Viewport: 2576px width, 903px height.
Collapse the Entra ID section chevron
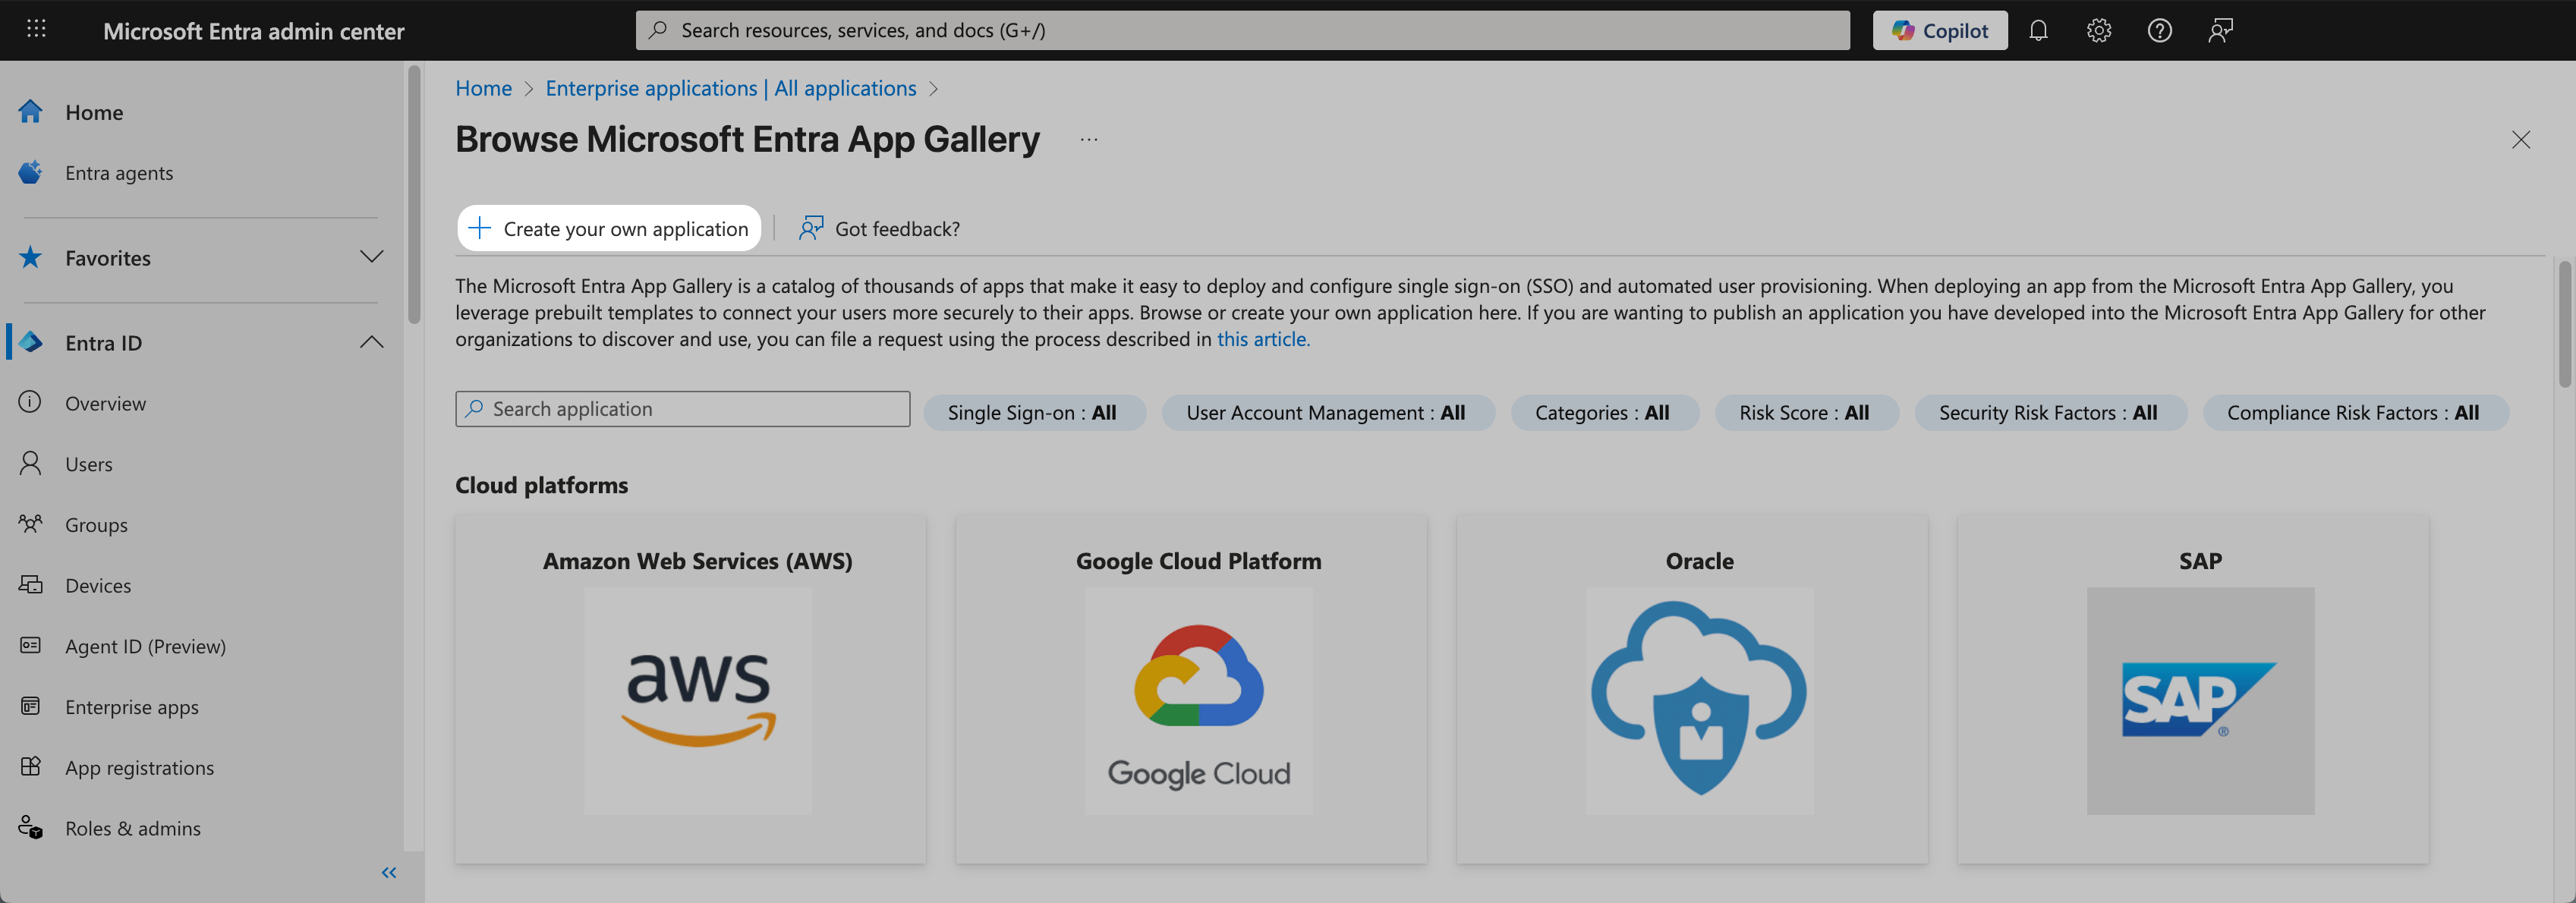371,342
